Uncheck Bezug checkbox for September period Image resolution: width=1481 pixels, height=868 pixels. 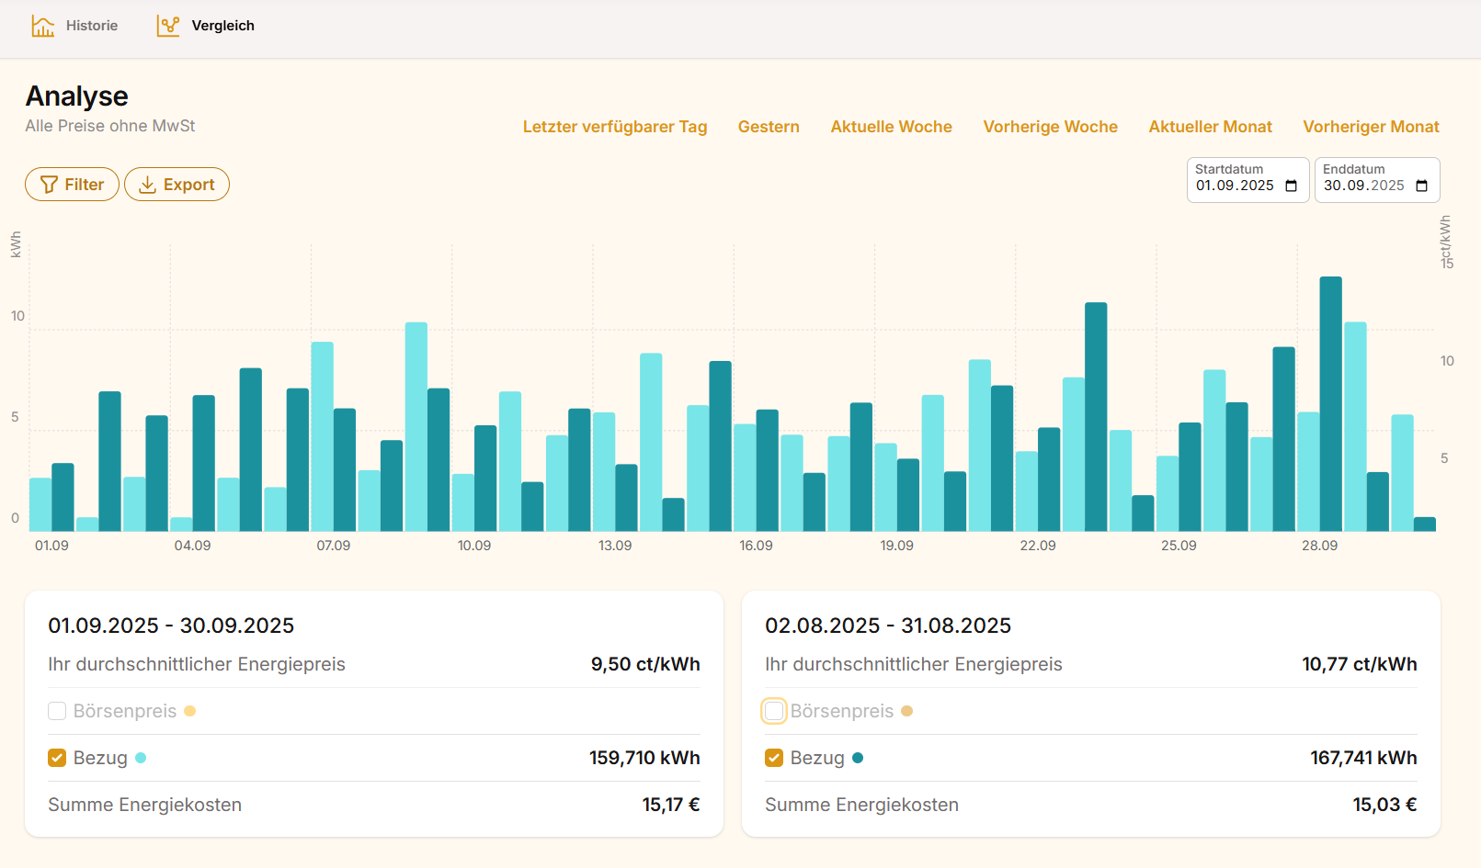(x=57, y=758)
